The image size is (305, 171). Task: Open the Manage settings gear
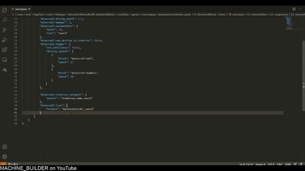click(4, 156)
